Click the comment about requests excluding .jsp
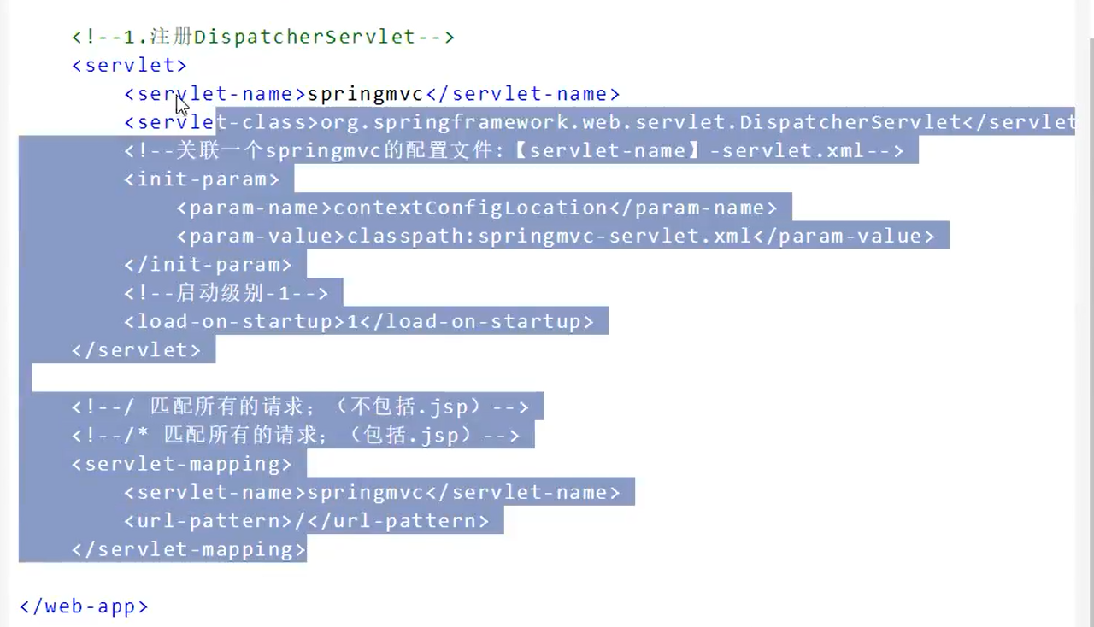This screenshot has height=627, width=1094. (x=301, y=407)
